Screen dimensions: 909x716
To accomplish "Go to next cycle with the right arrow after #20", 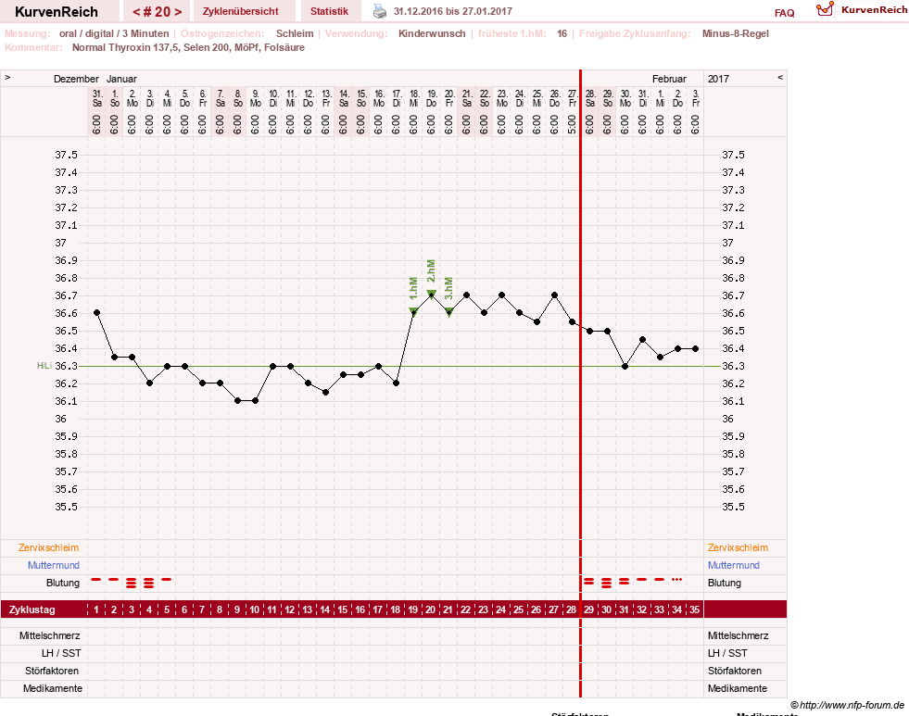I will click(179, 12).
